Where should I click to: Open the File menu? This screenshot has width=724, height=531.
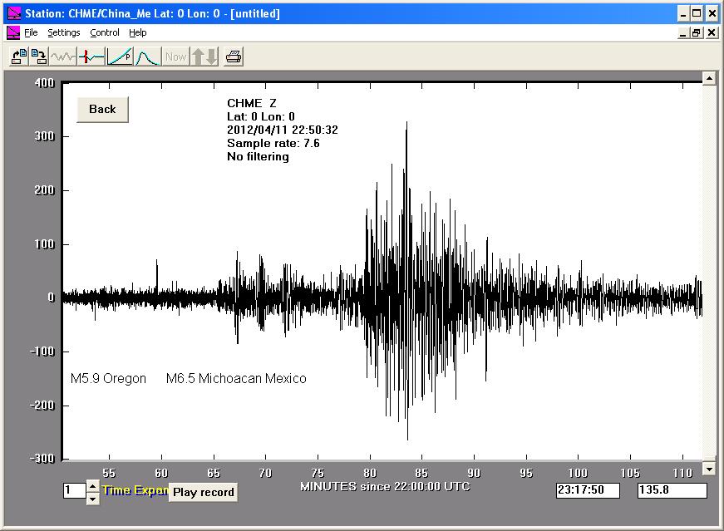[x=31, y=33]
